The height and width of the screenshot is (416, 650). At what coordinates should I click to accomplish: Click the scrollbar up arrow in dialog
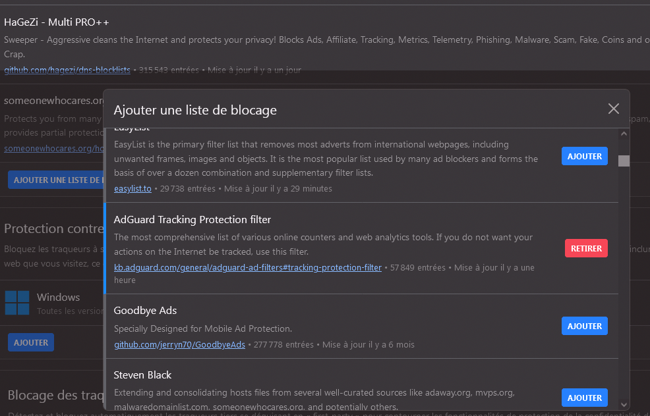[624, 134]
